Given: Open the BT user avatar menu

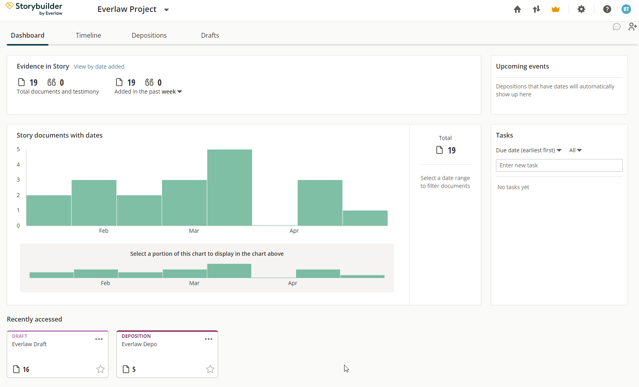Looking at the screenshot, I should tap(626, 9).
